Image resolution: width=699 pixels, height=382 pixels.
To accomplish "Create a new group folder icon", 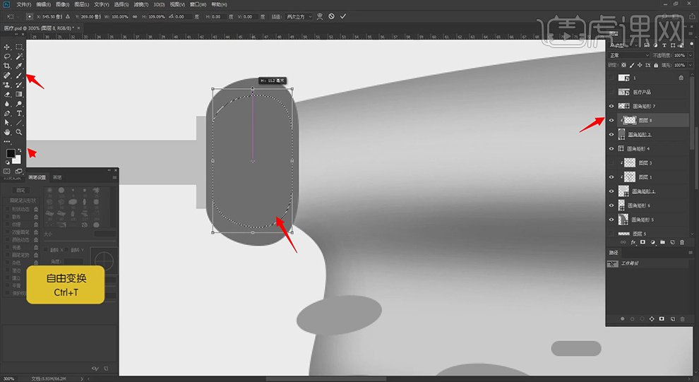I will click(x=662, y=242).
